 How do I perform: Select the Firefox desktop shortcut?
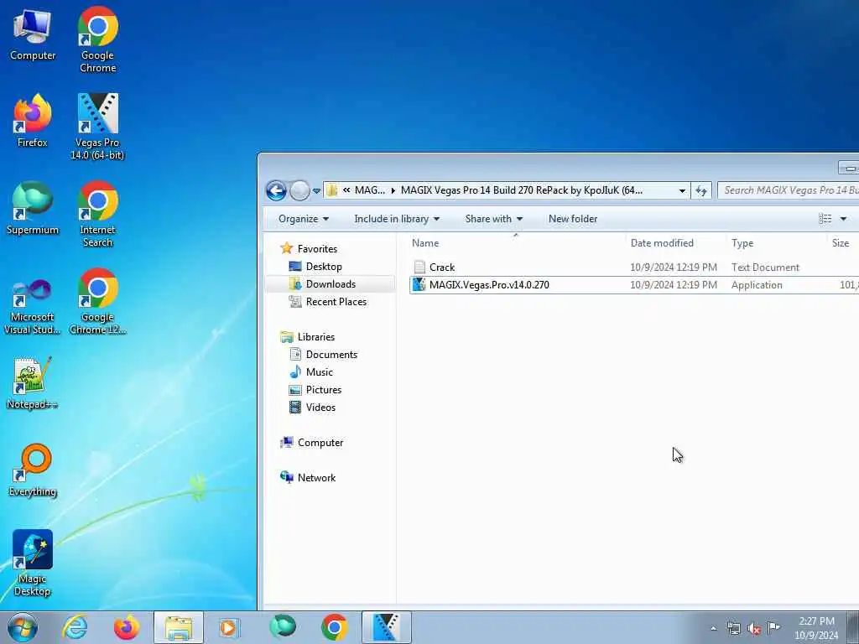[x=33, y=121]
